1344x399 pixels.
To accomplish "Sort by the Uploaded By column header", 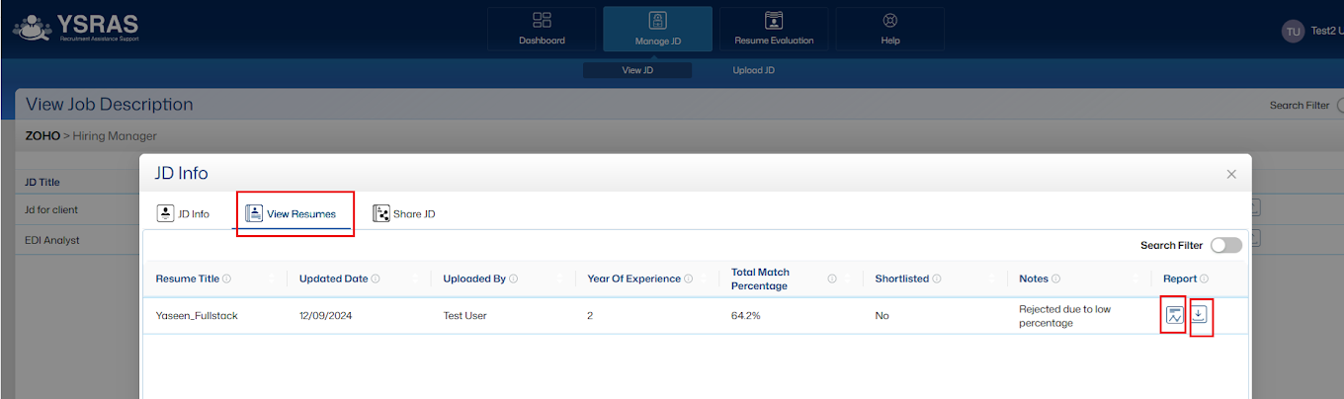I will tap(474, 279).
